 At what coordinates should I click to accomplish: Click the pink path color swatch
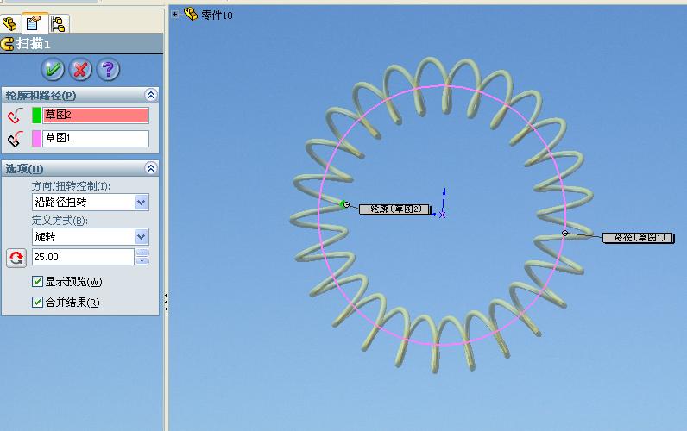click(x=37, y=138)
